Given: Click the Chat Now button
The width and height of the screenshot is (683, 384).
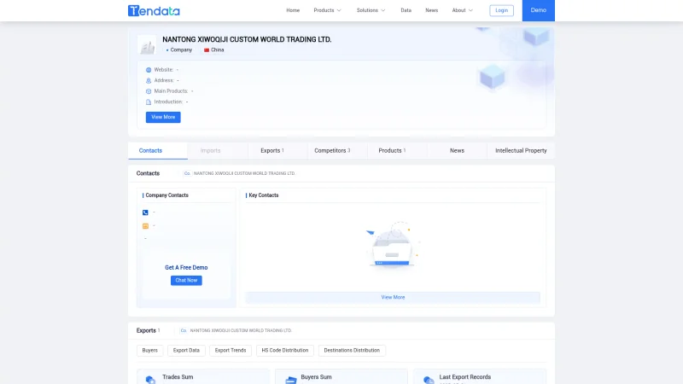Looking at the screenshot, I should (x=186, y=281).
